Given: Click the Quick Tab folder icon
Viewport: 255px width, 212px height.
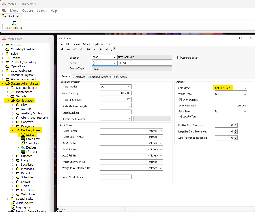Looking at the screenshot, I should [4, 16].
